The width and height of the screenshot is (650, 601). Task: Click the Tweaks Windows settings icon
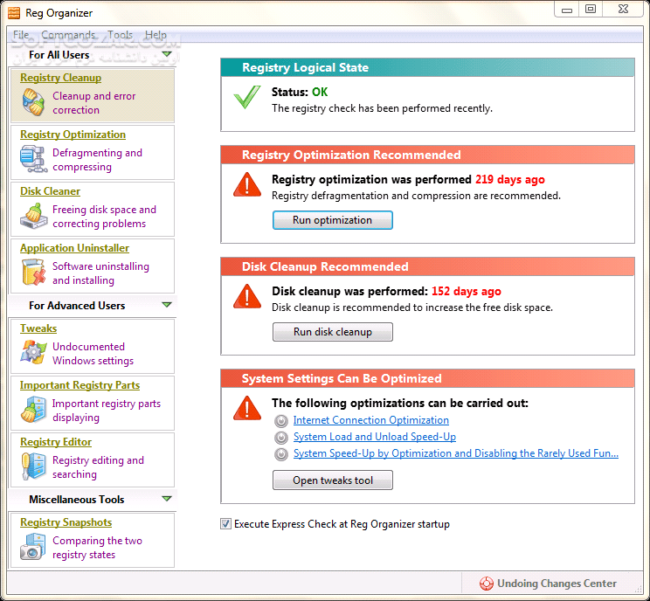33,354
